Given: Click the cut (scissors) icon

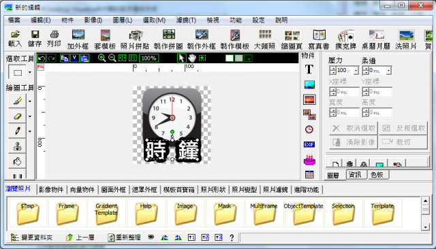Looking at the screenshot, I should [x=74, y=58].
